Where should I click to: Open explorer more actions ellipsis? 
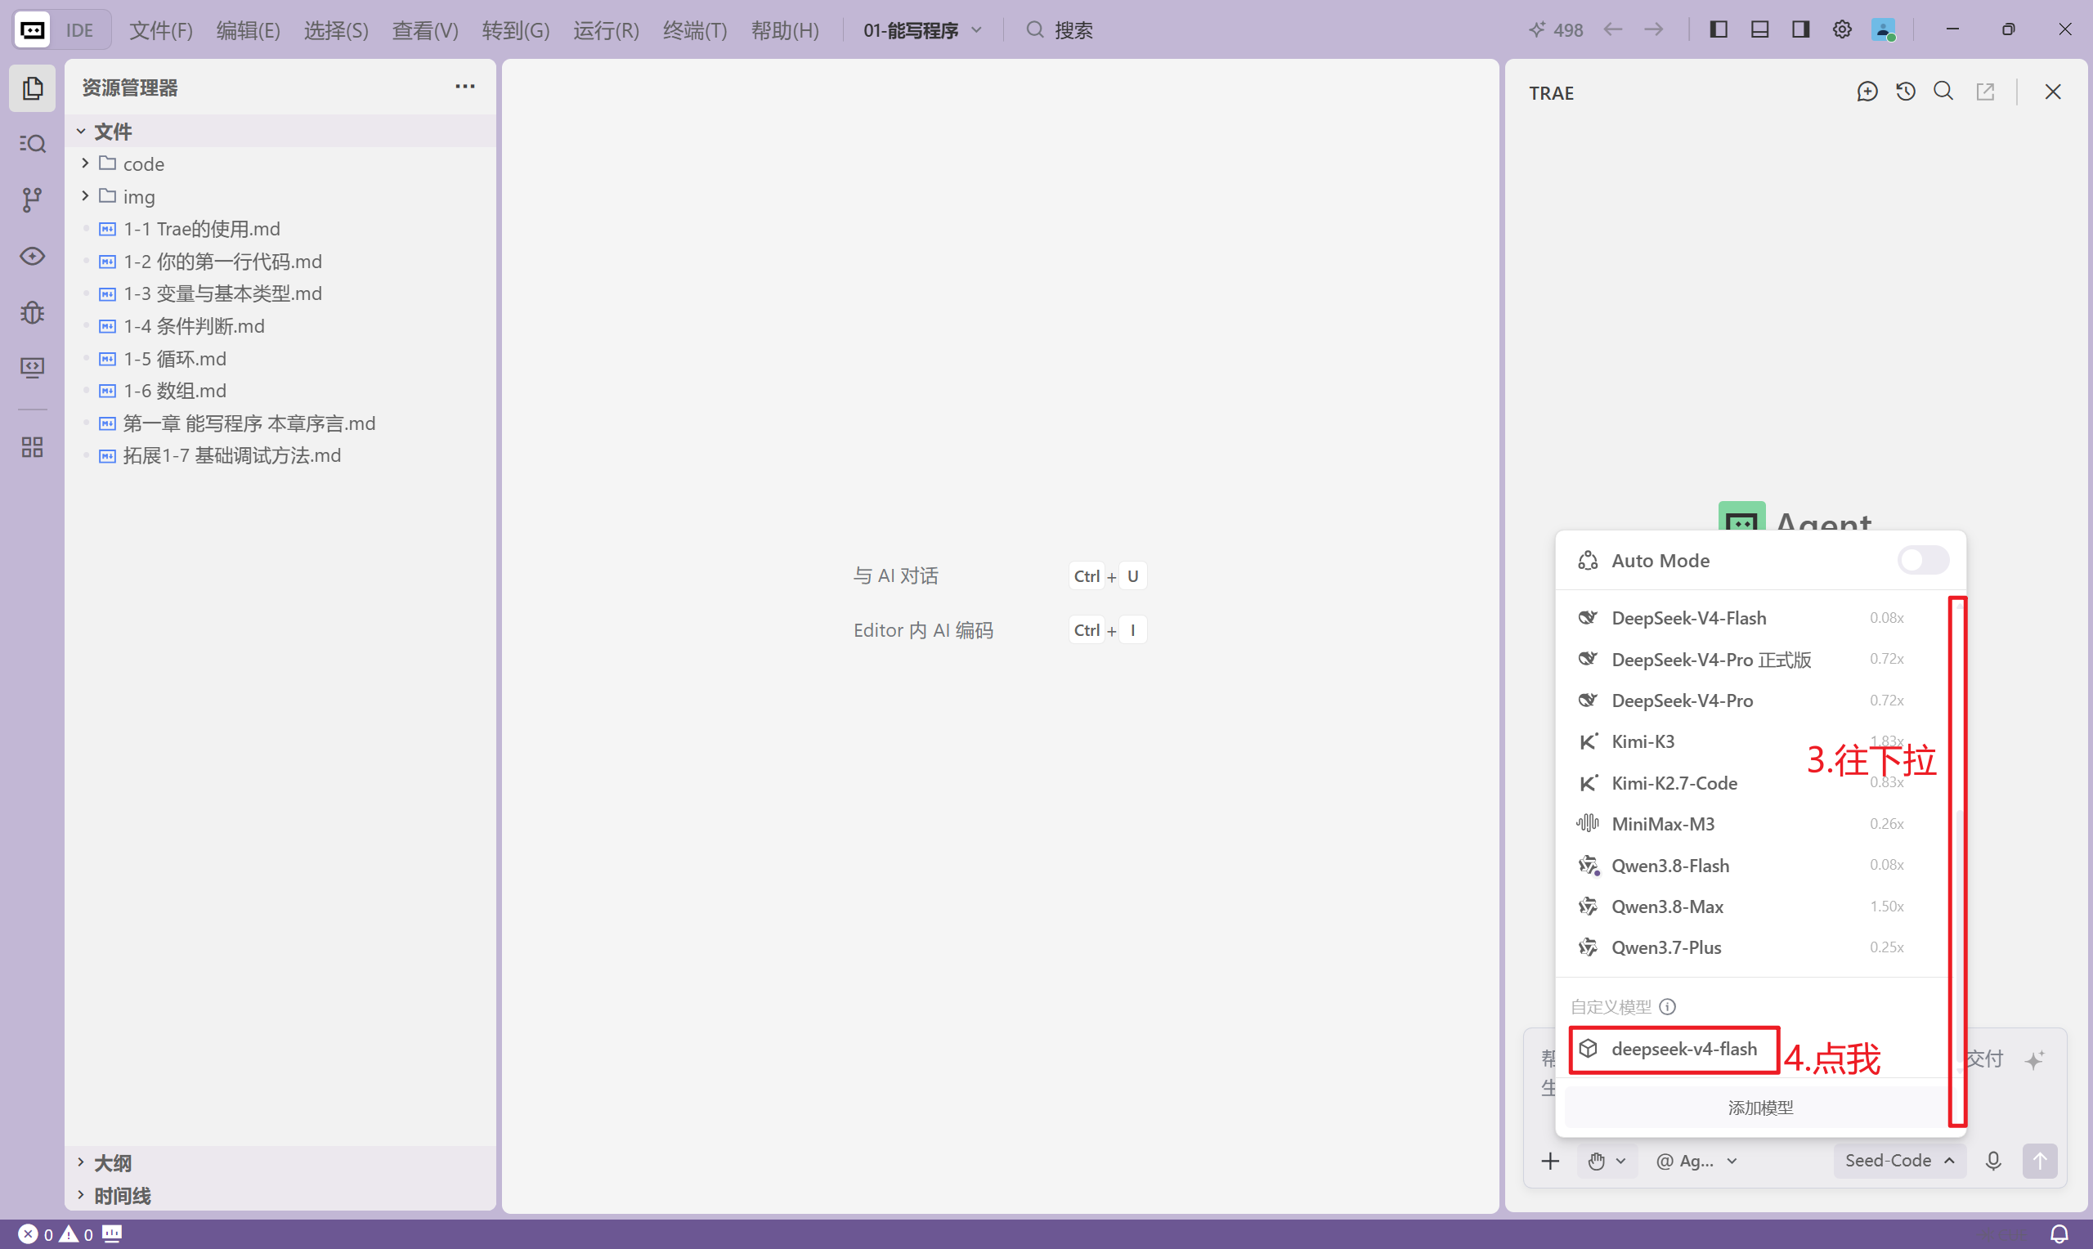(464, 87)
